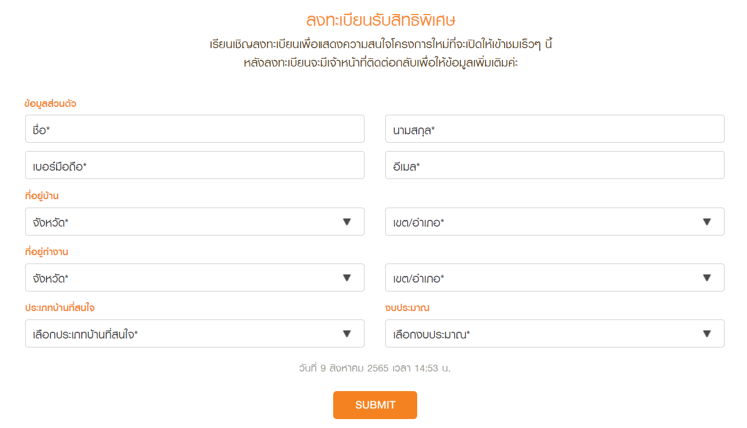
Task: Click the ข้อมูลส่วนตัว section label
Action: tap(50, 104)
